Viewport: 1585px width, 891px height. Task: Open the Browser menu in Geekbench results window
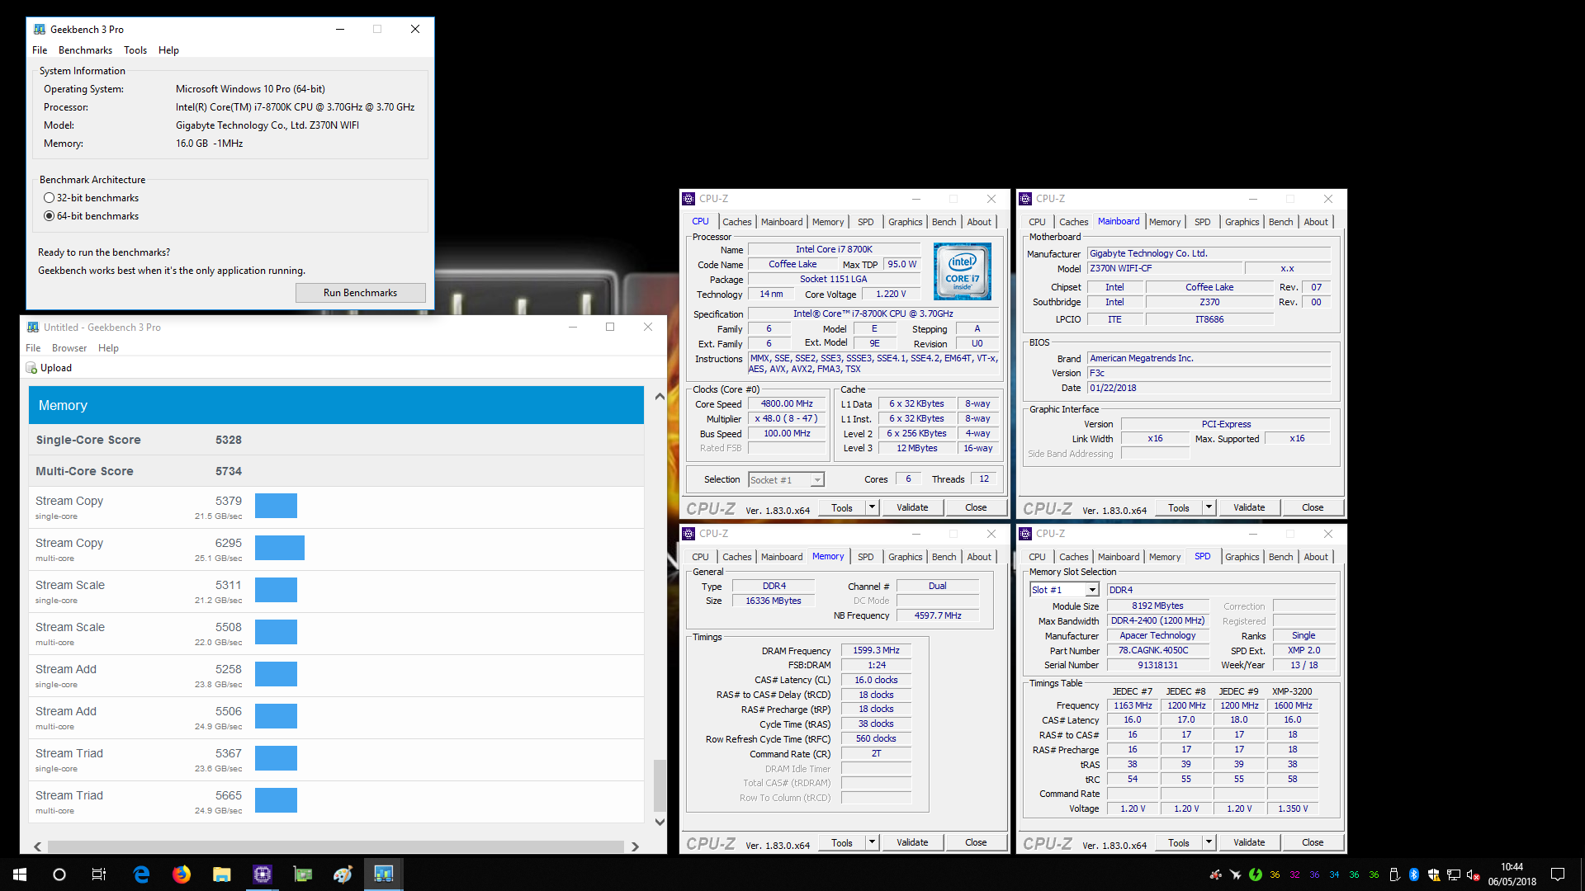69,348
